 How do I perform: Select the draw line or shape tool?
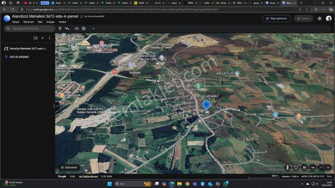point(67,29)
